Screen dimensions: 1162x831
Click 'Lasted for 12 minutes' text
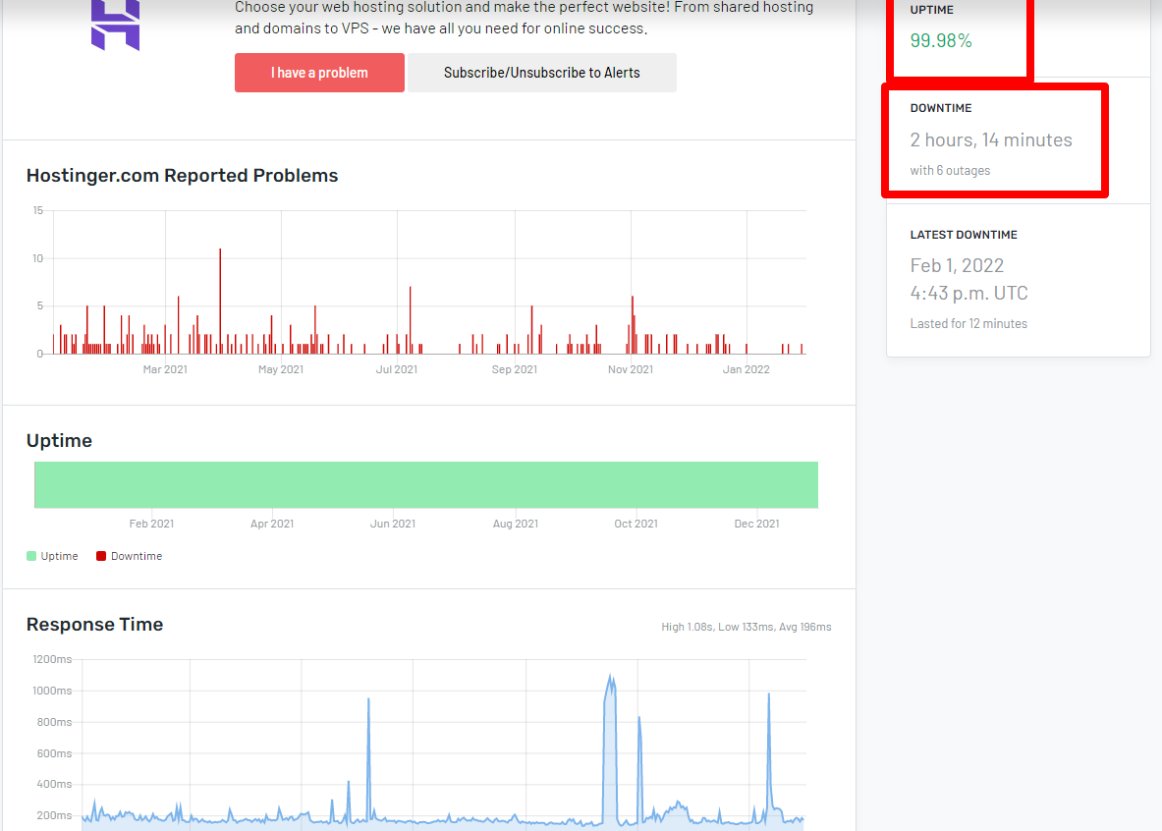point(968,324)
